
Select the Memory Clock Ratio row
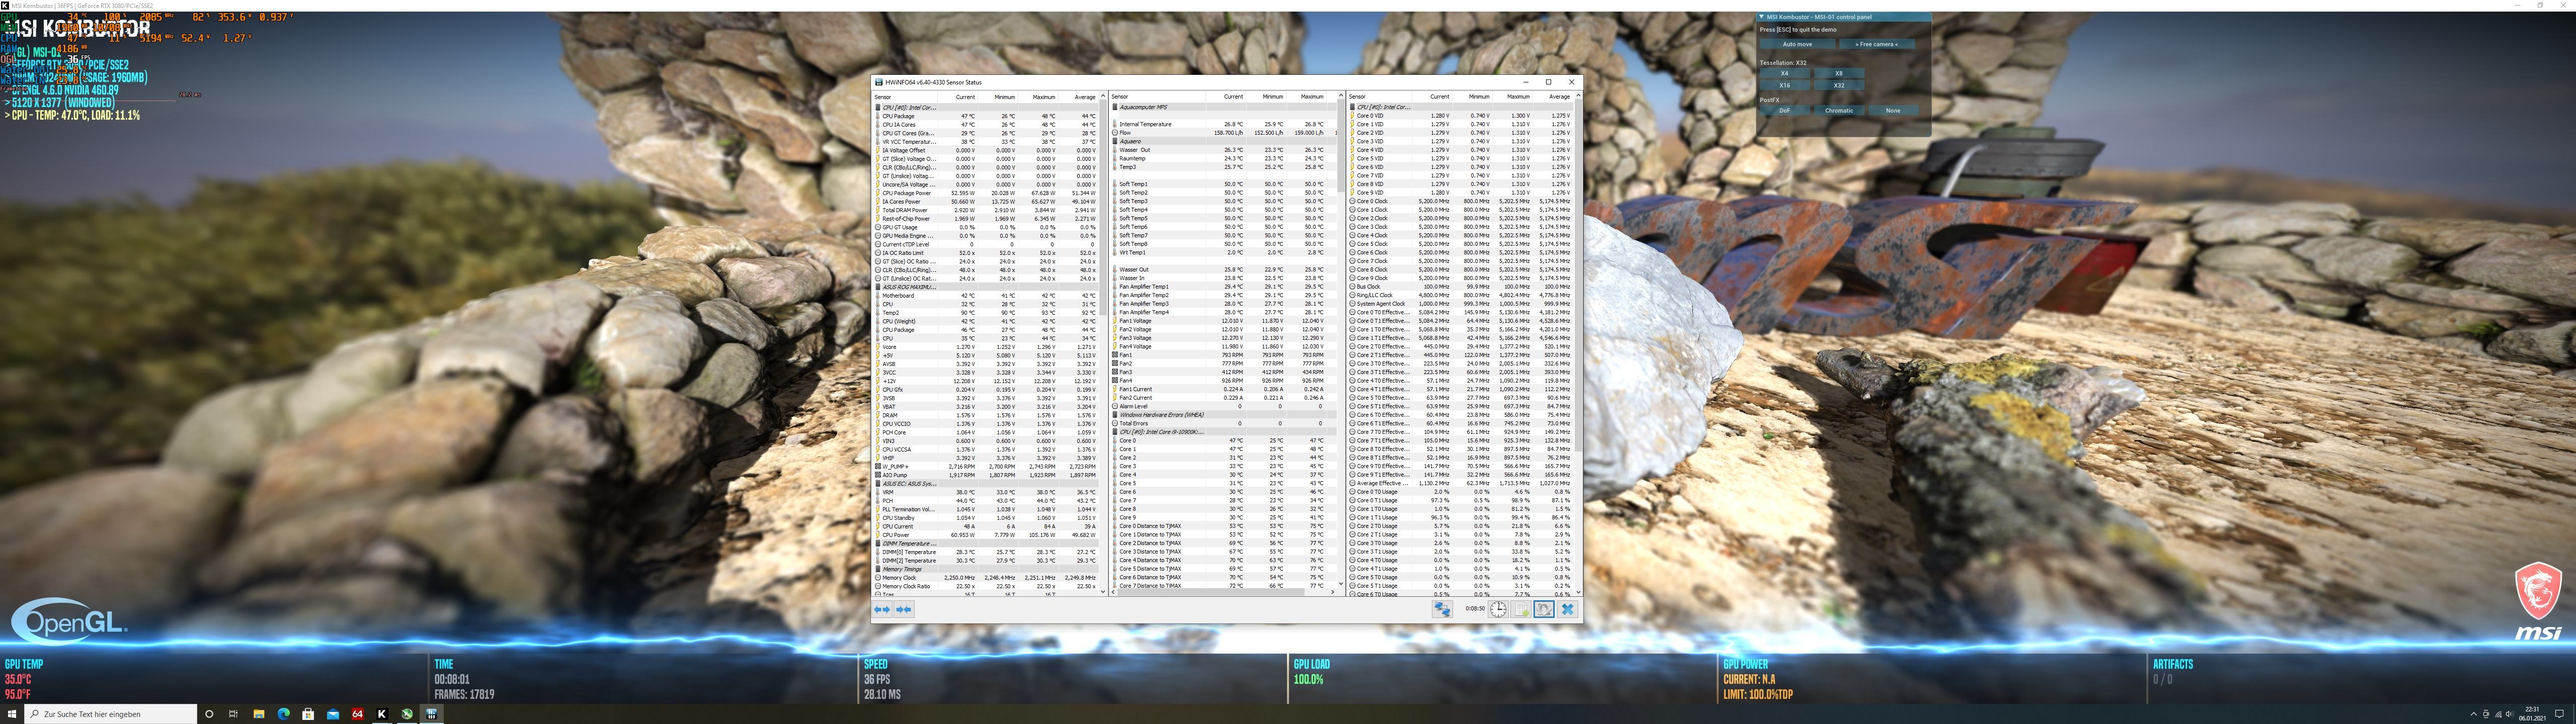[x=986, y=586]
